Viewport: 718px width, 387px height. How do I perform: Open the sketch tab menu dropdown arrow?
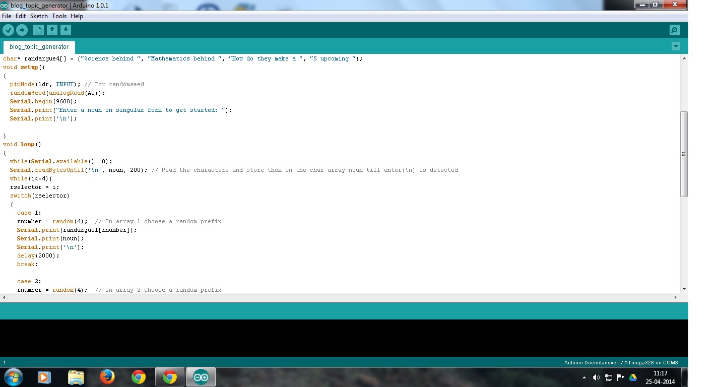pos(676,46)
